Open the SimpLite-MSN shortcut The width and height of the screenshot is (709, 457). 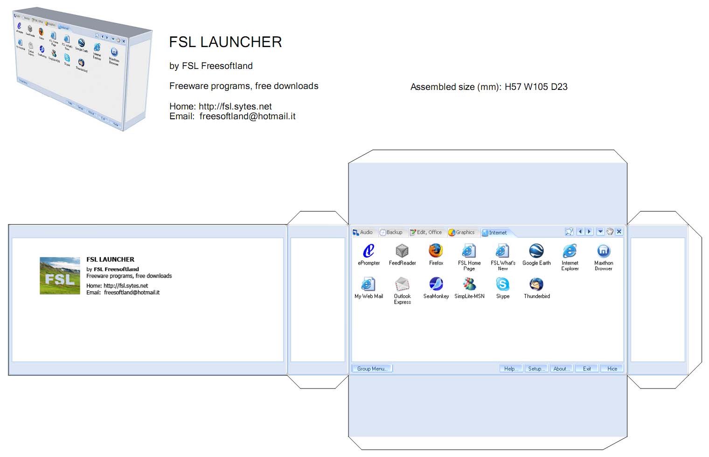pos(469,285)
